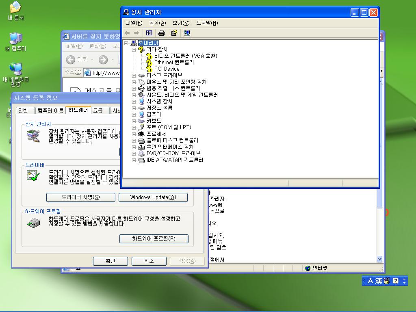Viewport: 416px width, 312px height.
Task: Select 비디오 컨트롤러 (VGA 호환) device
Action: 185,56
